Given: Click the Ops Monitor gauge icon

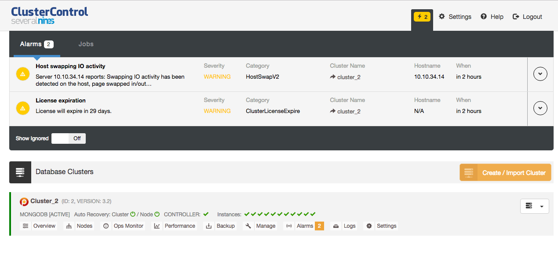Looking at the screenshot, I should coord(106,226).
